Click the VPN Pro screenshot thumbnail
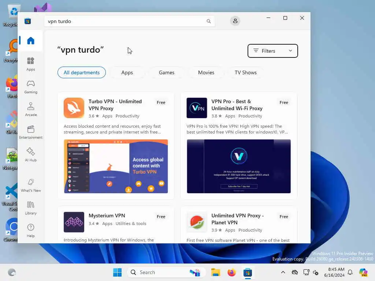Viewport: 375px width, 281px height. click(239, 166)
